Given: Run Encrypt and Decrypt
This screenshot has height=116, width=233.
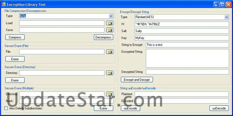Looking at the screenshot, I should [x=137, y=80].
